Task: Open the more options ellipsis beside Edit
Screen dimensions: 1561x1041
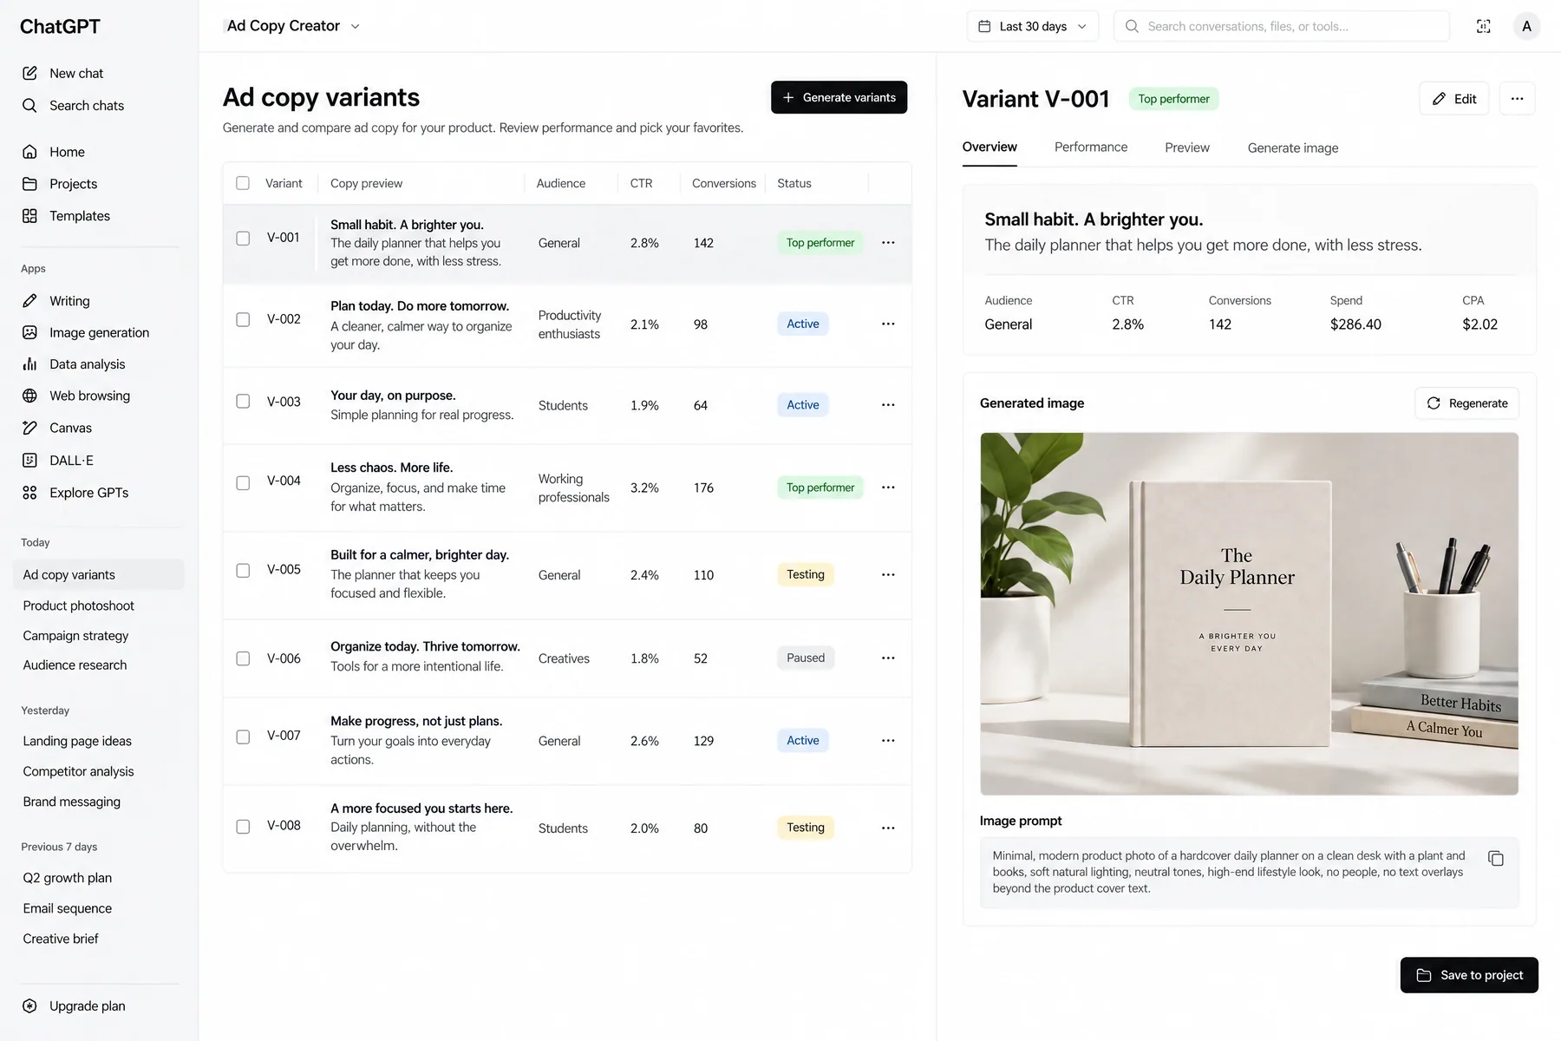Action: 1517,99
